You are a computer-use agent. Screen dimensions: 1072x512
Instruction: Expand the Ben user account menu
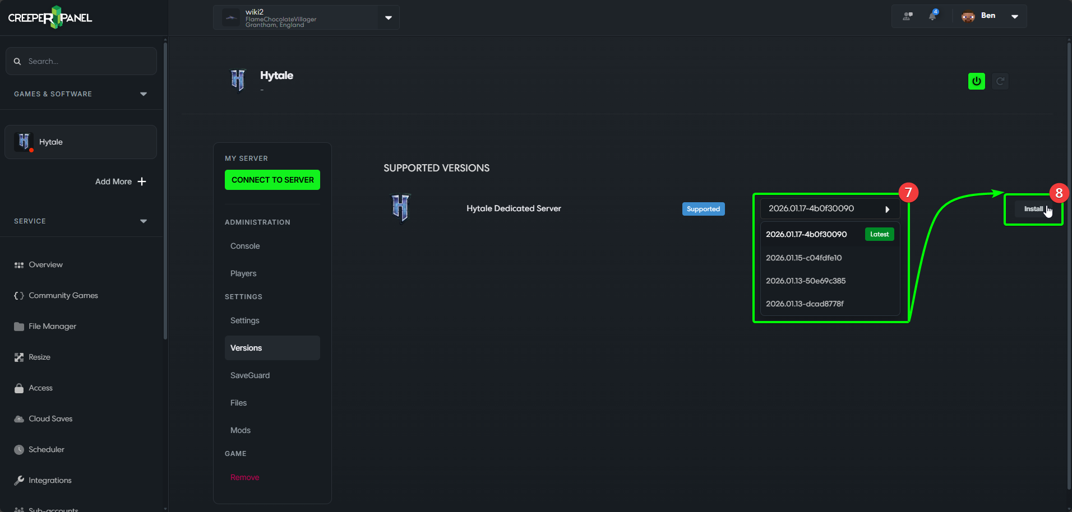tap(1014, 16)
